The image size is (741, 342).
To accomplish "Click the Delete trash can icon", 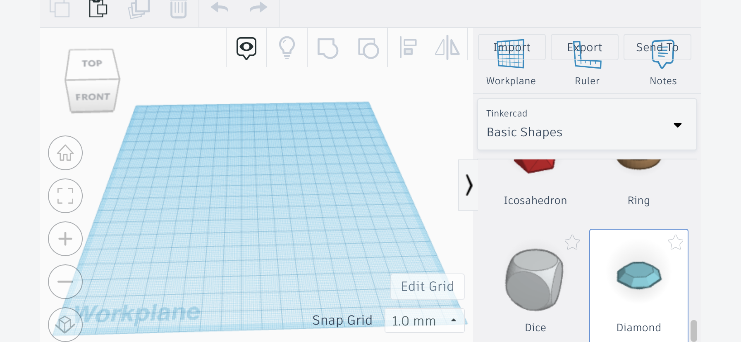I will 179,9.
